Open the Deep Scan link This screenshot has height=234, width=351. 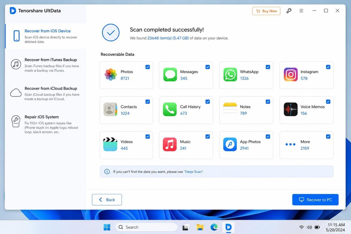193,172
